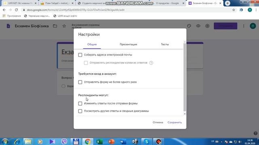Click the move to folder icon

coord(55,26)
